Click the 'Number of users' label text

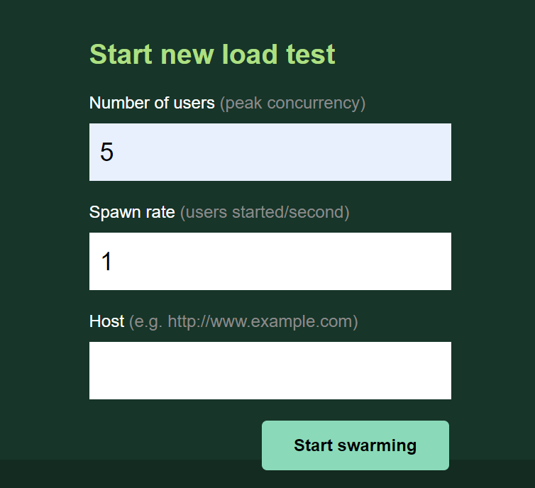(152, 103)
